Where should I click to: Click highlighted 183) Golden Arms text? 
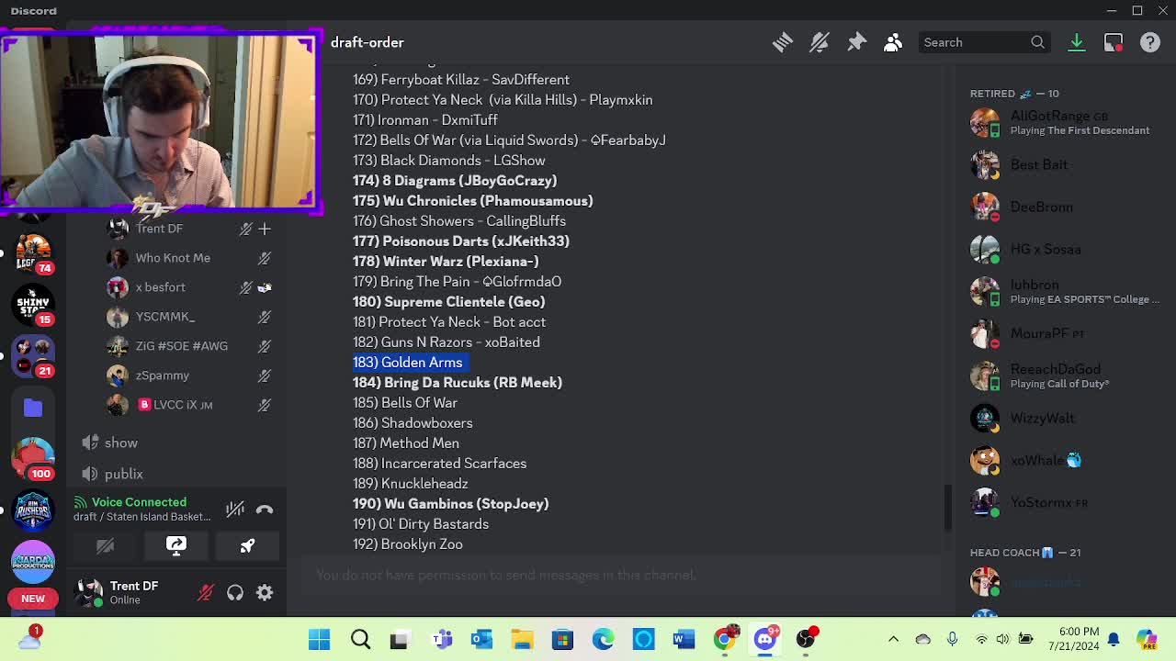coord(408,363)
